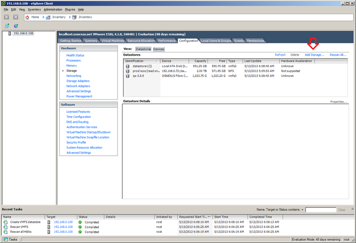Click the Tasks icon in status bar

tap(5, 239)
